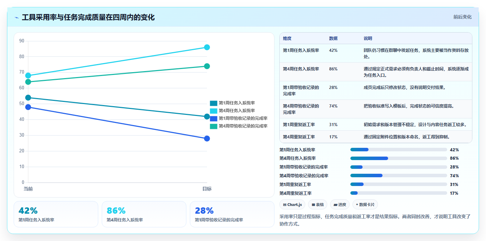Click the chart point at 74 on 目标
The image size is (486, 241).
tap(207, 66)
